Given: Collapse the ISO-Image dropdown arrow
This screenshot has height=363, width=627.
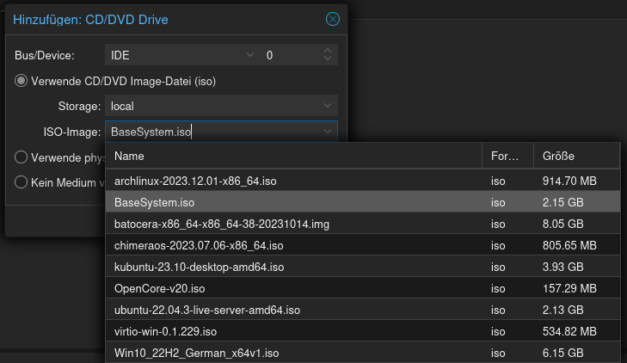Looking at the screenshot, I should click(x=328, y=132).
